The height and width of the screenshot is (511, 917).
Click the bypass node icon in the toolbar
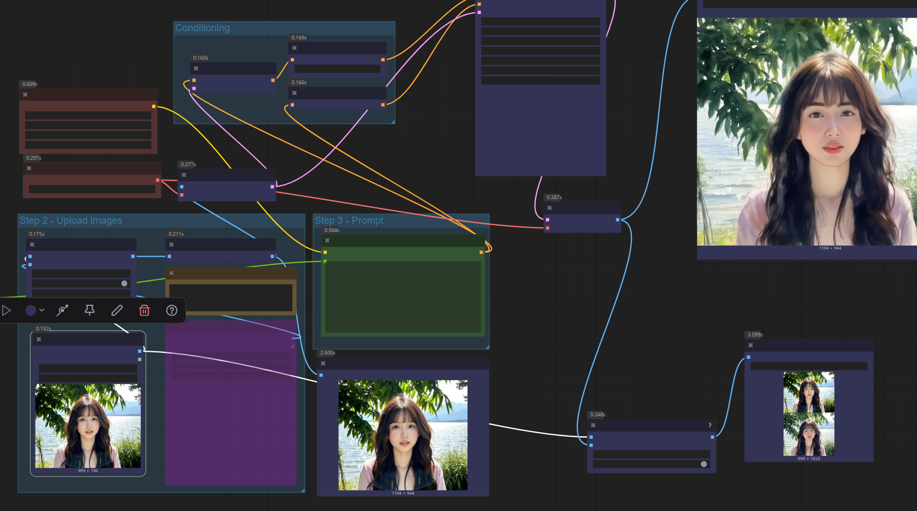(62, 311)
